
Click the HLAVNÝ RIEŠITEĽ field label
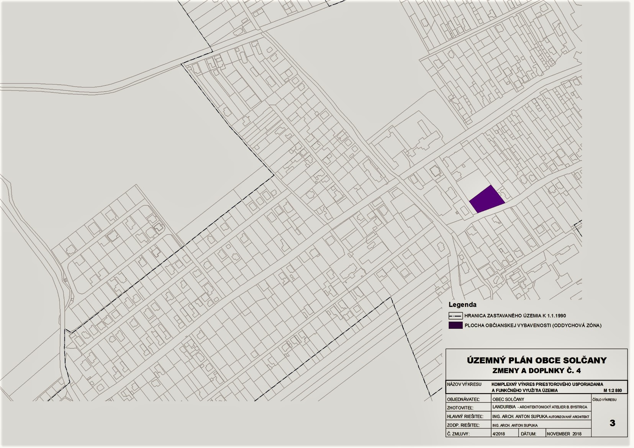(x=465, y=416)
